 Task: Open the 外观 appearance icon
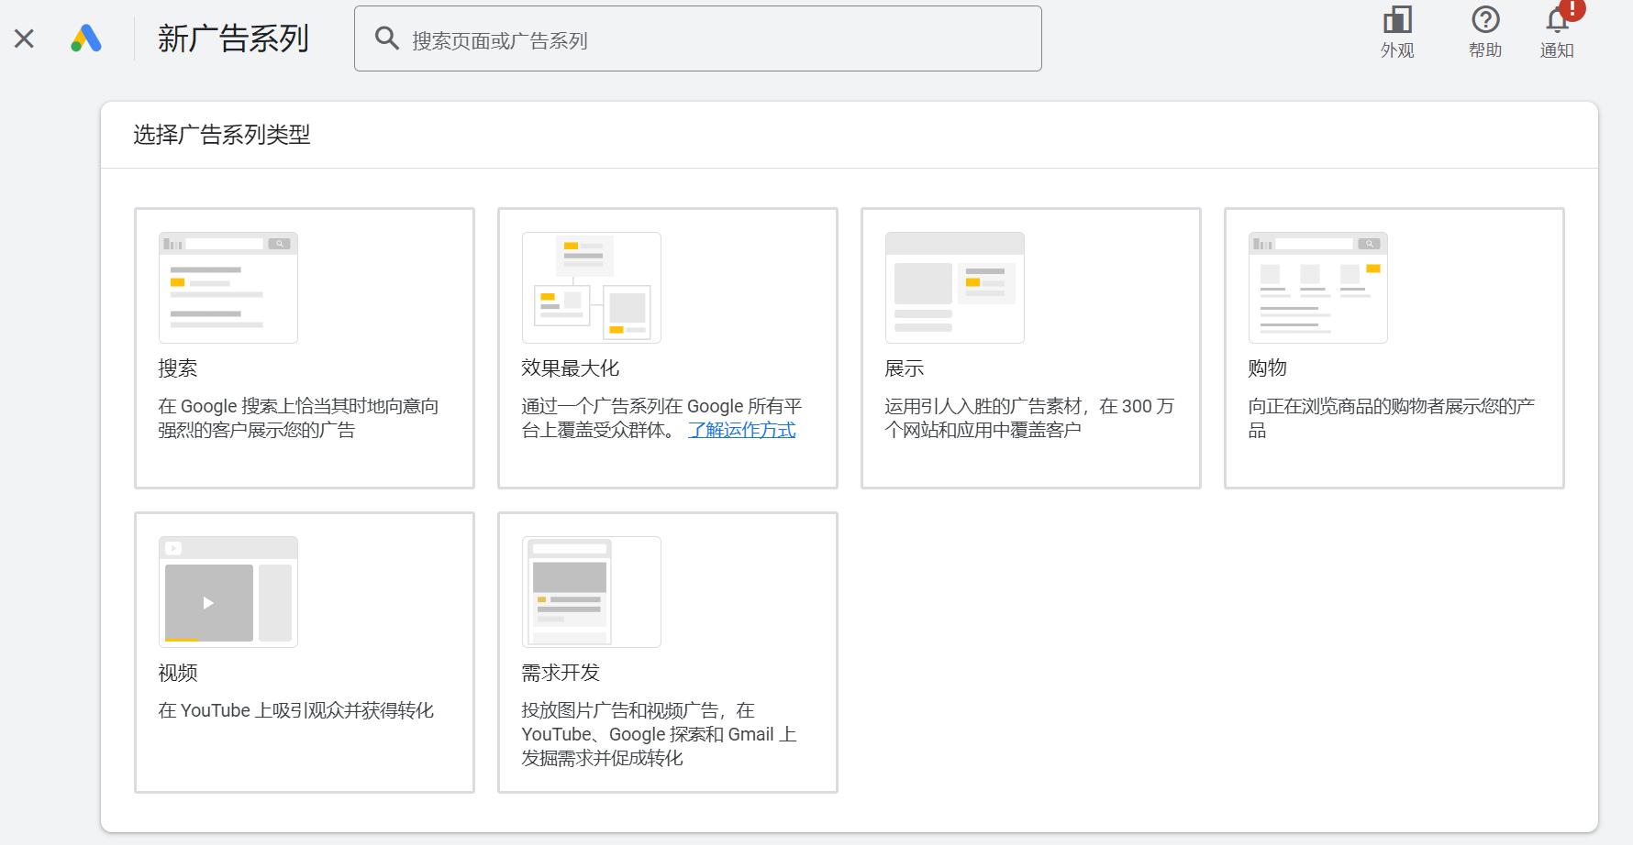pyautogui.click(x=1397, y=20)
